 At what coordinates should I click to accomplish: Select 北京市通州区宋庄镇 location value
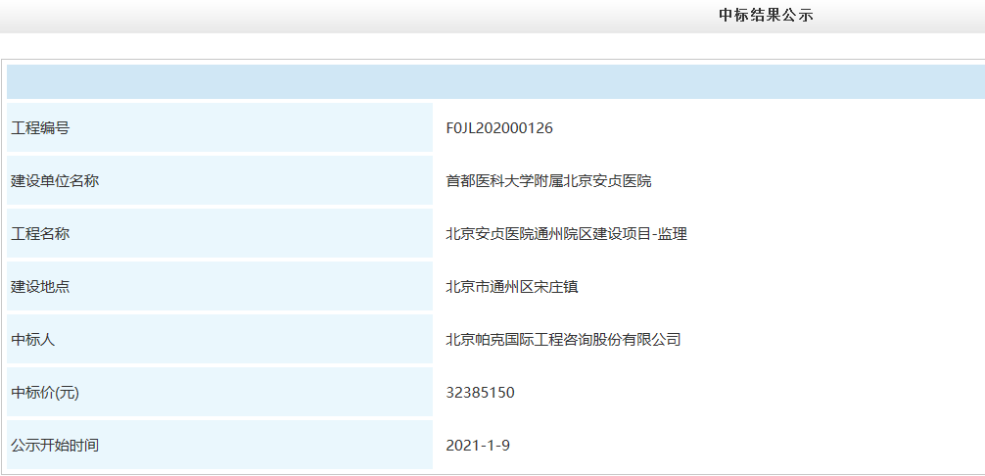(512, 287)
